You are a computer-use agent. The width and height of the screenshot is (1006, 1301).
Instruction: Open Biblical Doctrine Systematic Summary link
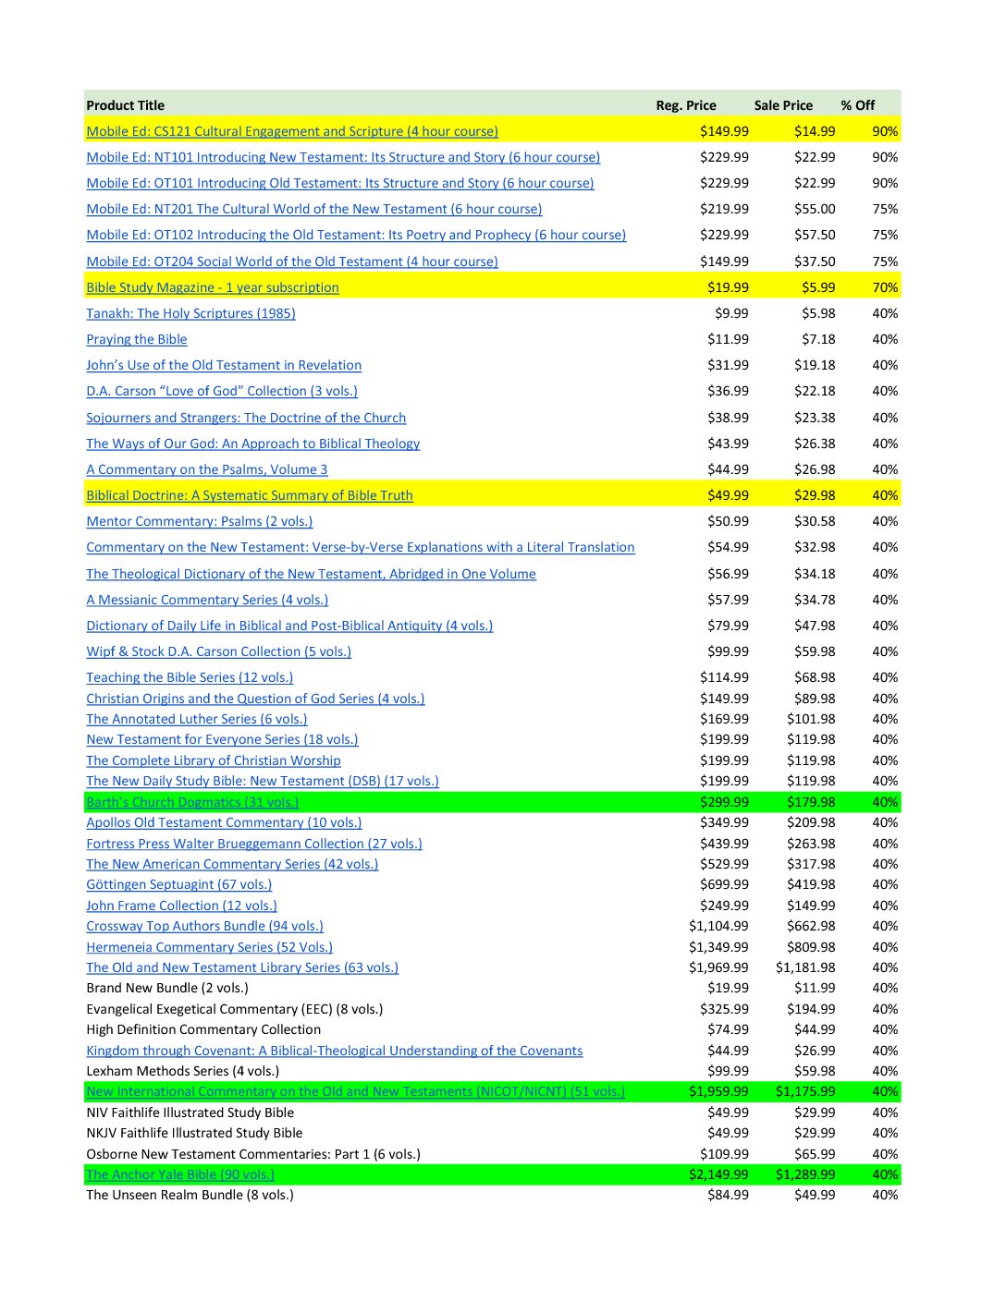(250, 495)
